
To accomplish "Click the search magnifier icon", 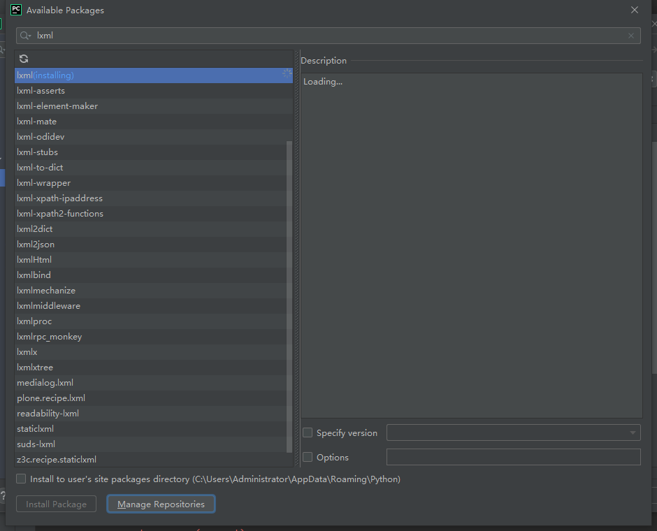I will click(24, 36).
